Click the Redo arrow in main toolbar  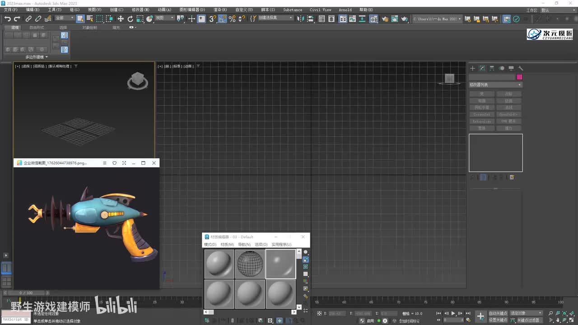[x=17, y=19]
